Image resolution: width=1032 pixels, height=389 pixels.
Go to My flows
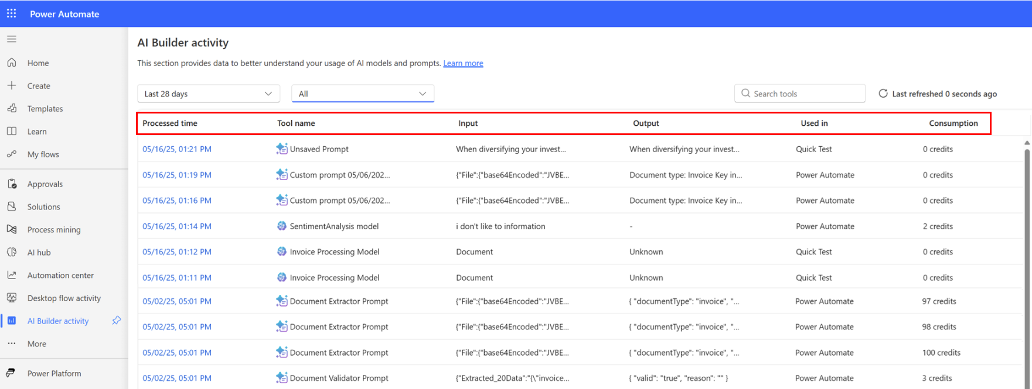pos(43,154)
